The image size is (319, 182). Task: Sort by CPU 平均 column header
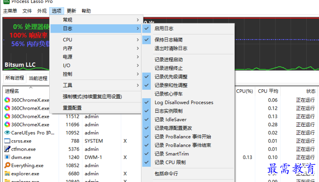tap(268, 91)
